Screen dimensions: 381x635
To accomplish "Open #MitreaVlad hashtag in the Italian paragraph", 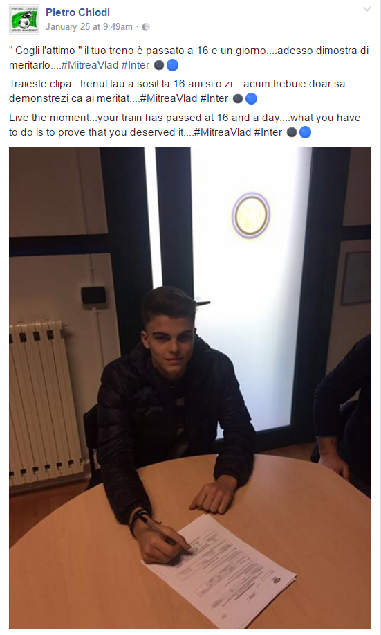I will coord(89,65).
